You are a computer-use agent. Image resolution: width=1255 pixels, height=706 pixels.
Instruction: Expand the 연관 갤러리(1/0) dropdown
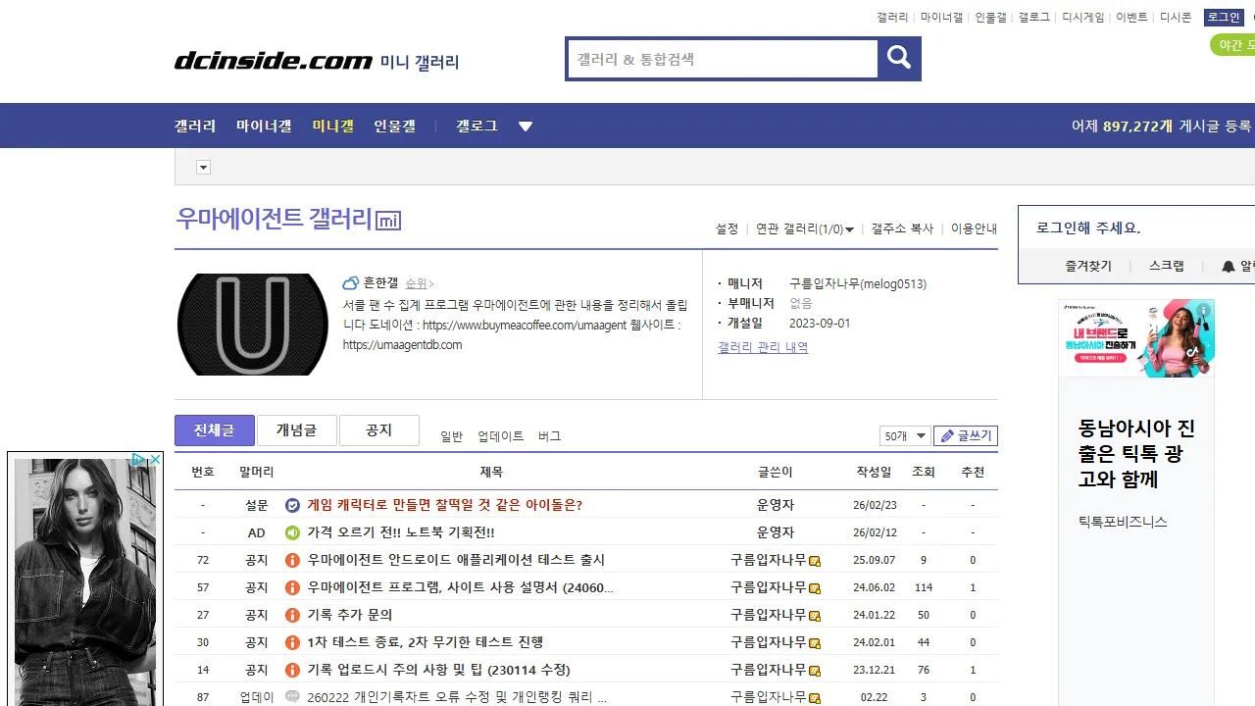[804, 228]
